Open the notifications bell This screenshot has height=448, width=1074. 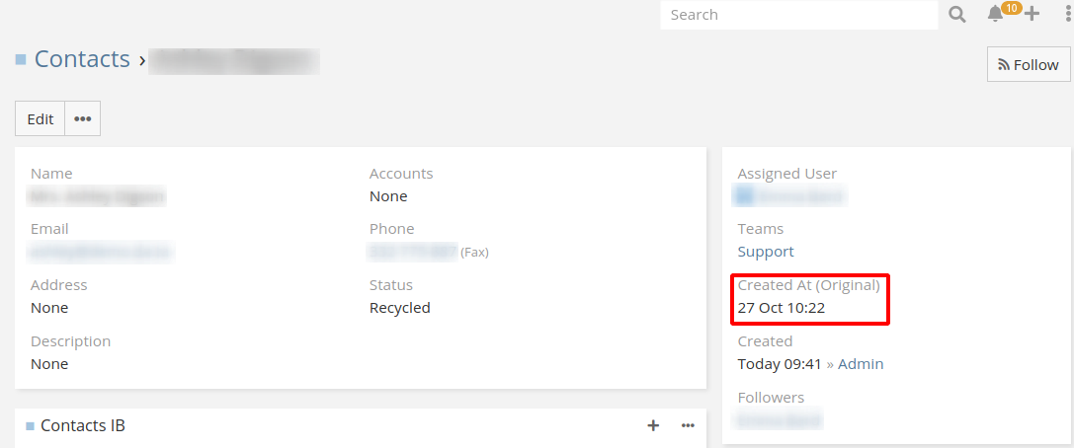[995, 14]
